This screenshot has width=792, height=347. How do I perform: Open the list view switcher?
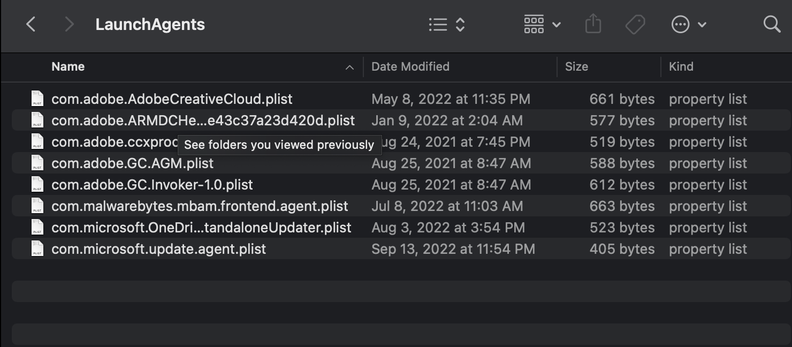pyautogui.click(x=447, y=24)
